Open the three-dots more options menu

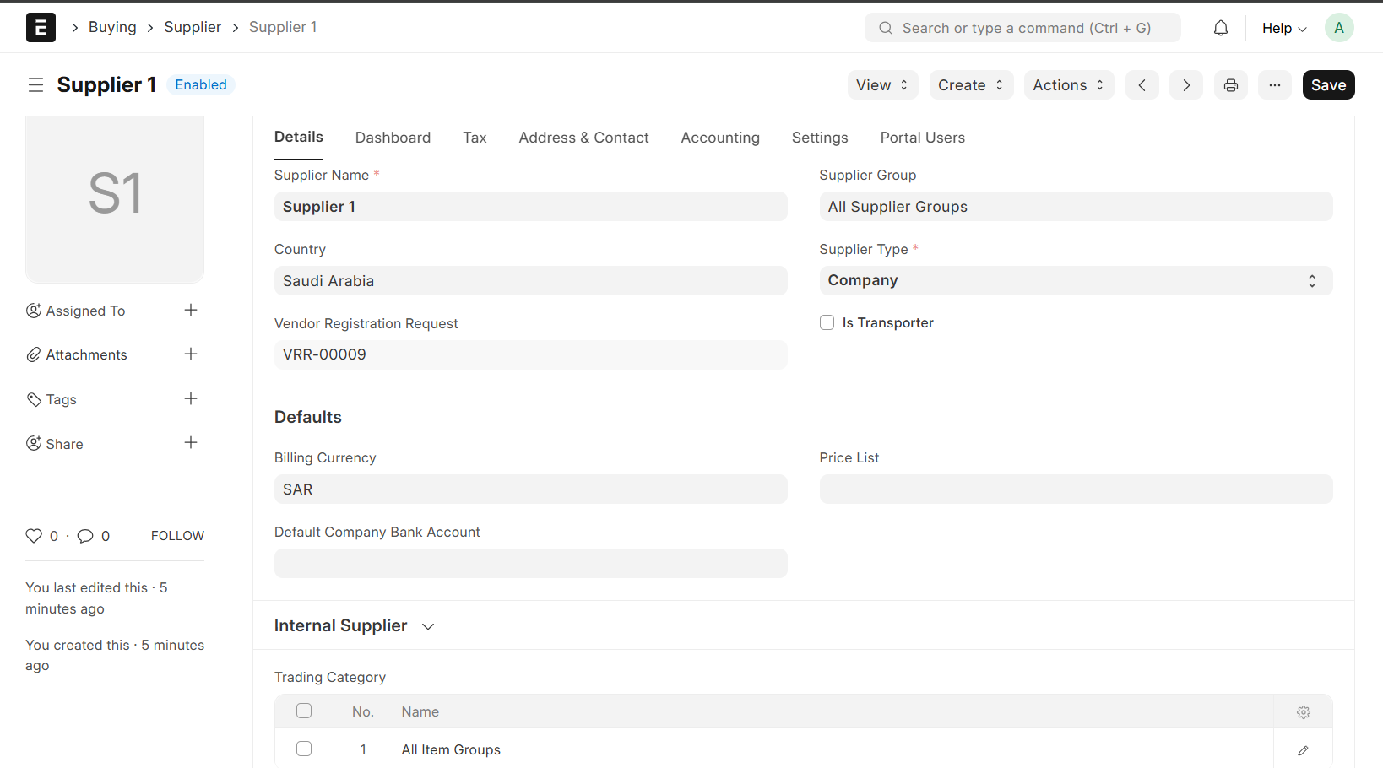coord(1274,85)
